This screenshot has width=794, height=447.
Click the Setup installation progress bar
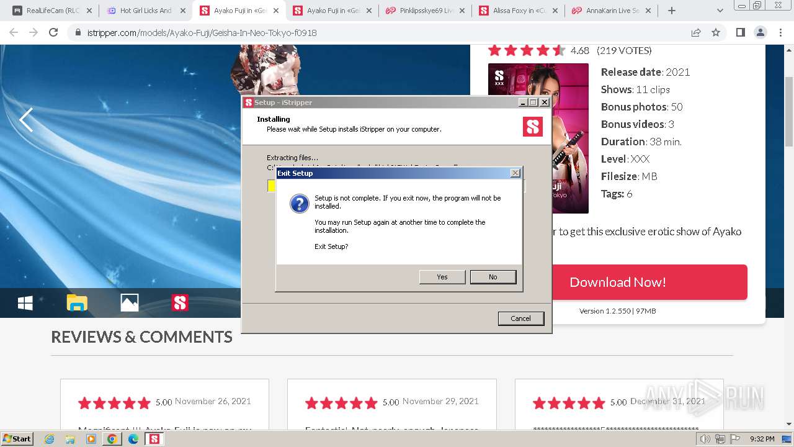click(396, 186)
